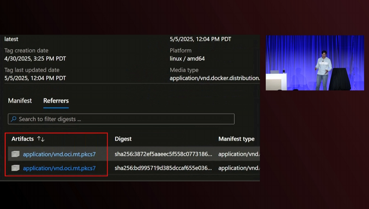Focus the 'Search to filter digests' field
Viewport: 369px width, 209px height.
(123, 119)
